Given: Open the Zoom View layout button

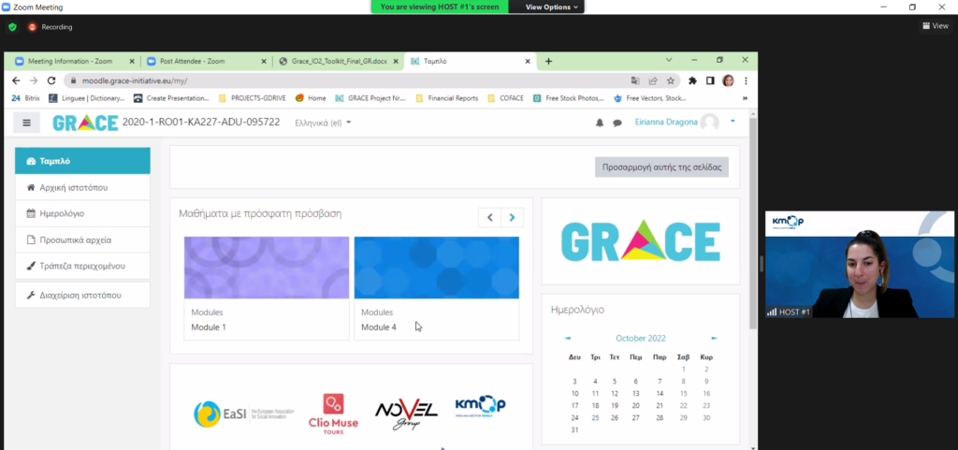Looking at the screenshot, I should (936, 25).
